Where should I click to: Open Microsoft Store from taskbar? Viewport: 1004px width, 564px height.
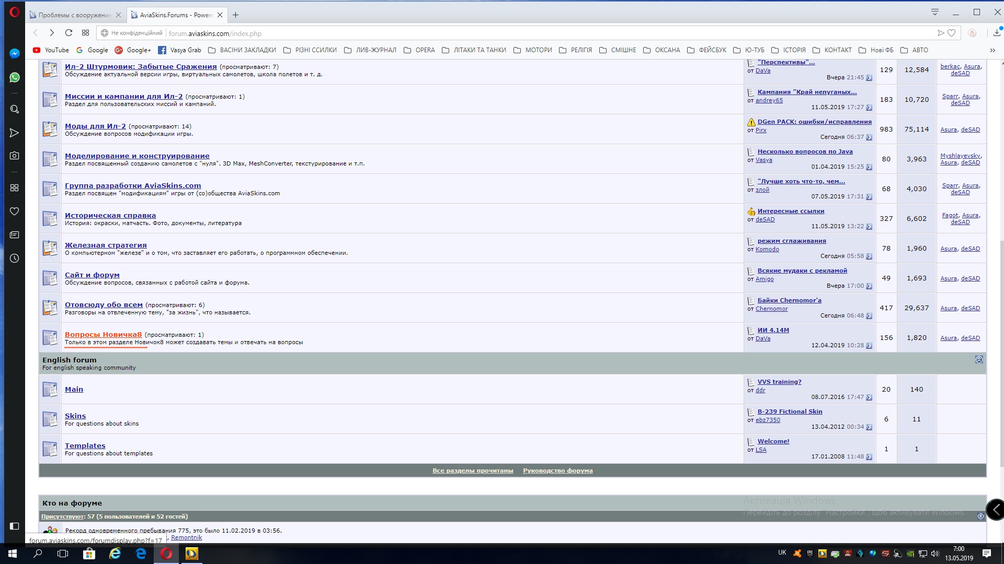pyautogui.click(x=89, y=554)
